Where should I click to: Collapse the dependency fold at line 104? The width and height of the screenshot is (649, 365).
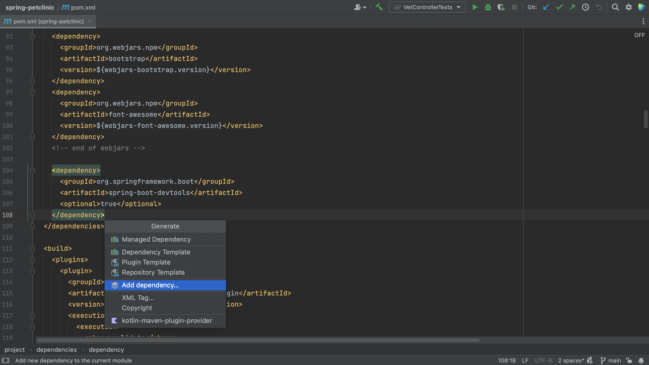point(33,171)
